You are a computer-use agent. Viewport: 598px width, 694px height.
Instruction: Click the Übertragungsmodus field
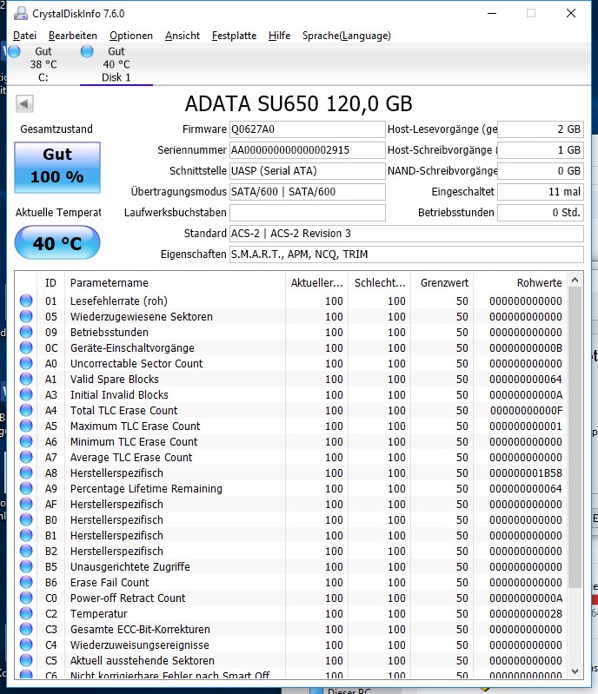coord(307,192)
